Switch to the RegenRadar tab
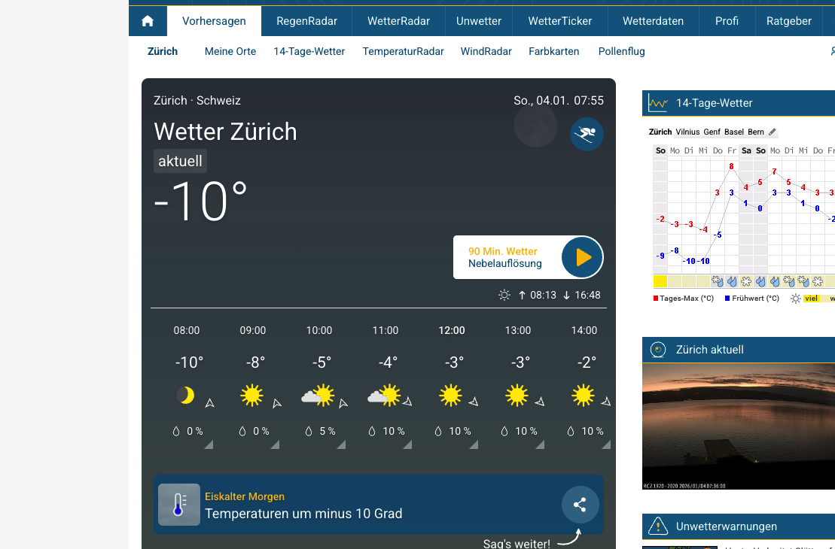835x549 pixels. click(306, 21)
